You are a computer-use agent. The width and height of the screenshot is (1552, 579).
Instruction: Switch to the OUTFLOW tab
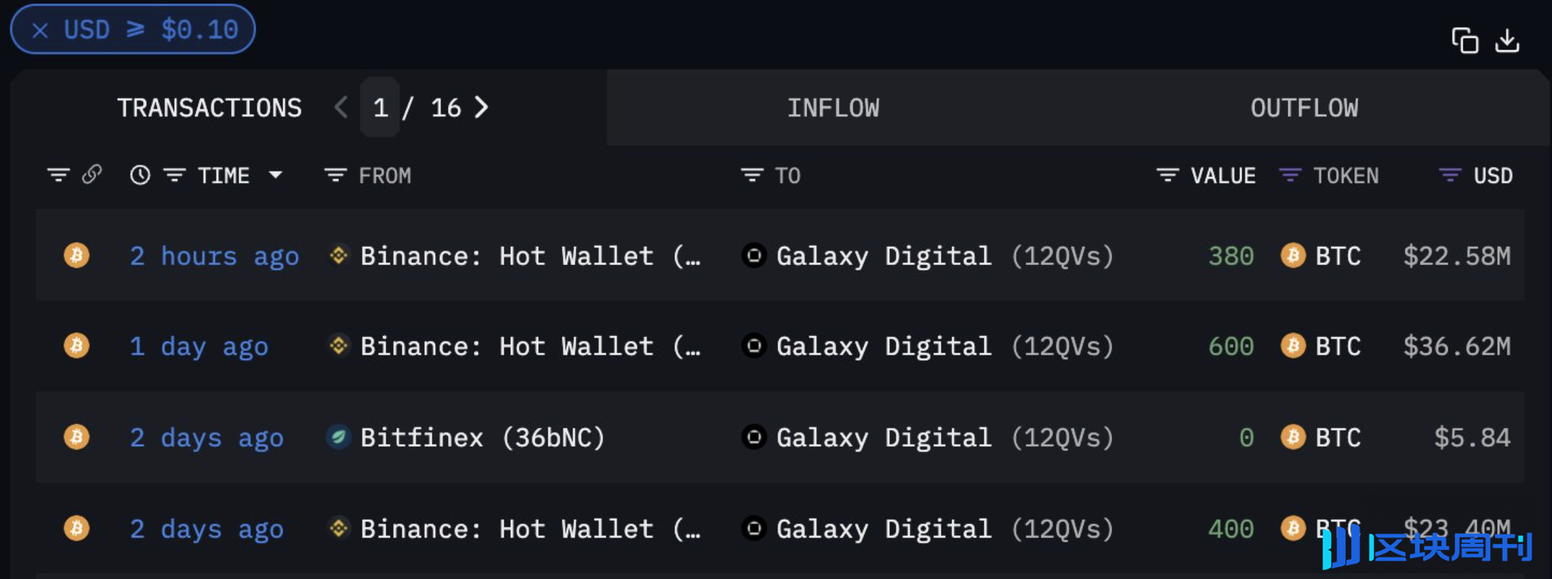click(x=1305, y=107)
